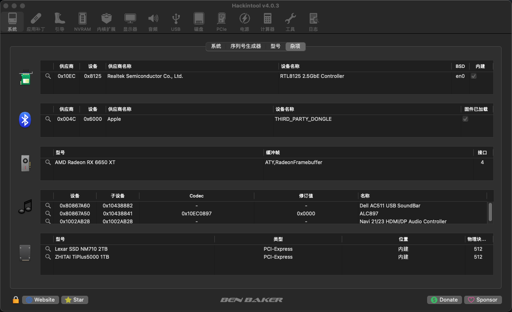The height and width of the screenshot is (312, 512).
Task: Select ATY,RadeonFramebuffer cell
Action: pos(293,162)
